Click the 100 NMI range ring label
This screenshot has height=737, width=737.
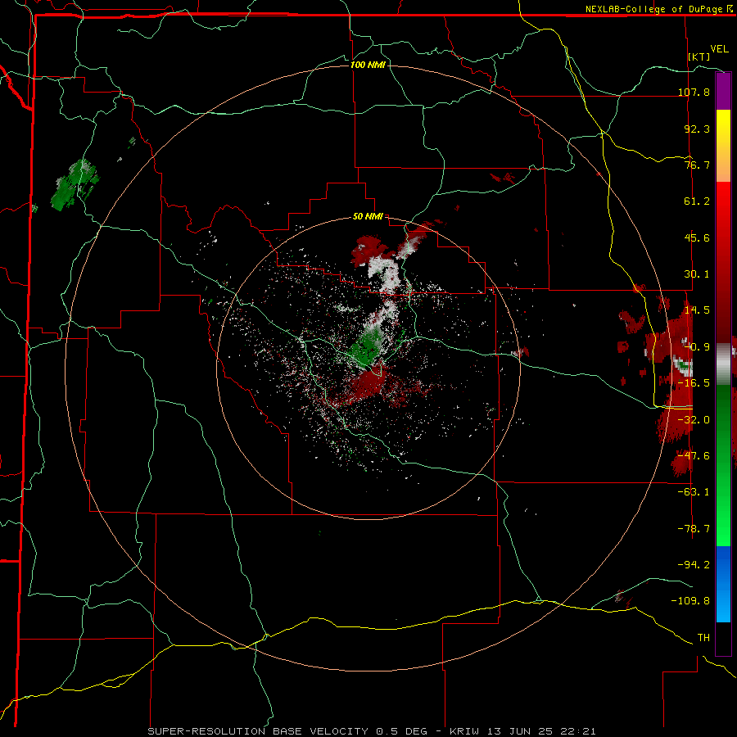click(368, 65)
